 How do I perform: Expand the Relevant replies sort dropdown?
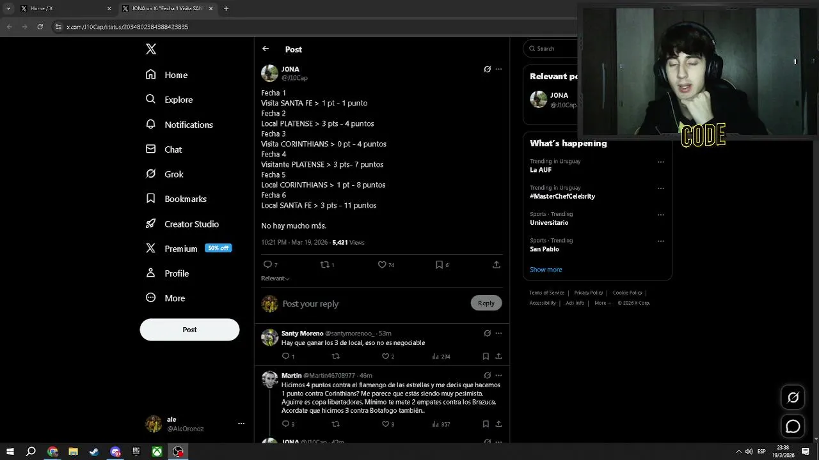pyautogui.click(x=275, y=279)
